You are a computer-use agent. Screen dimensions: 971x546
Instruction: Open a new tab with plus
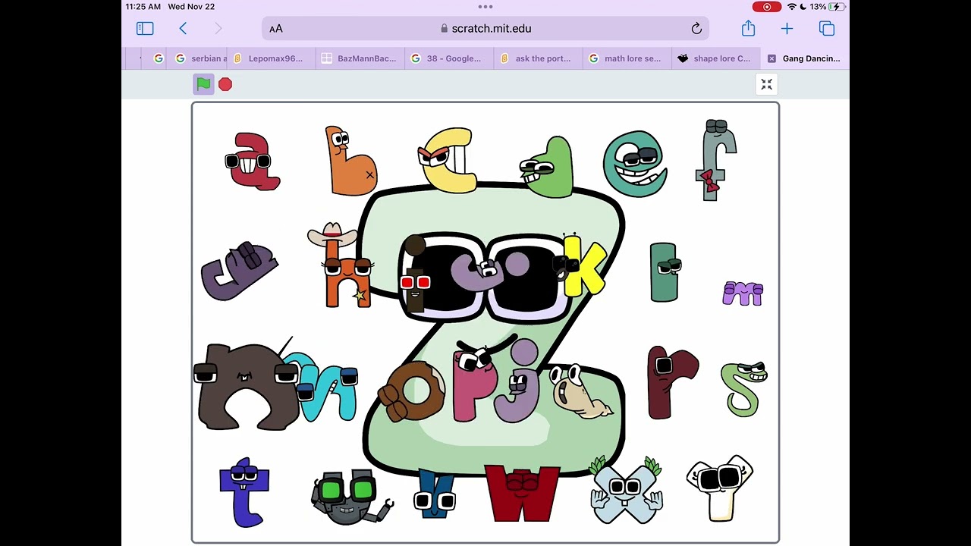[x=787, y=28]
